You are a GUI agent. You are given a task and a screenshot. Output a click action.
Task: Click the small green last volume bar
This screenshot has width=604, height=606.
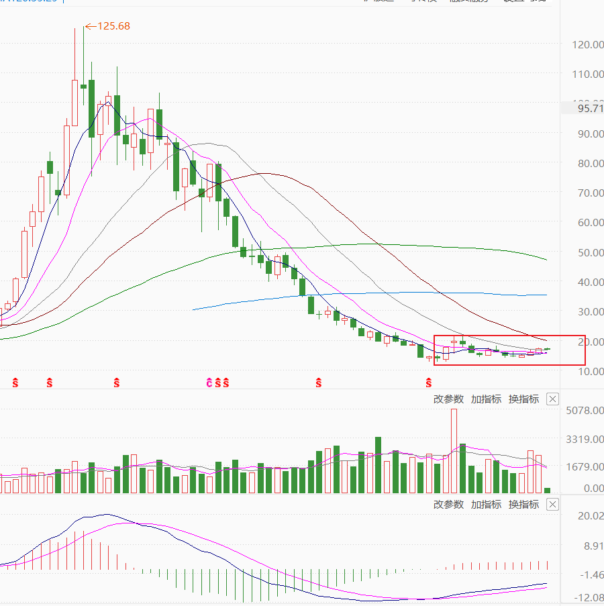tap(547, 490)
